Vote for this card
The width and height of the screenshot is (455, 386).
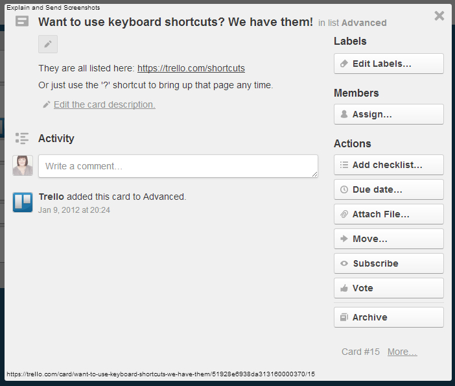coord(388,288)
